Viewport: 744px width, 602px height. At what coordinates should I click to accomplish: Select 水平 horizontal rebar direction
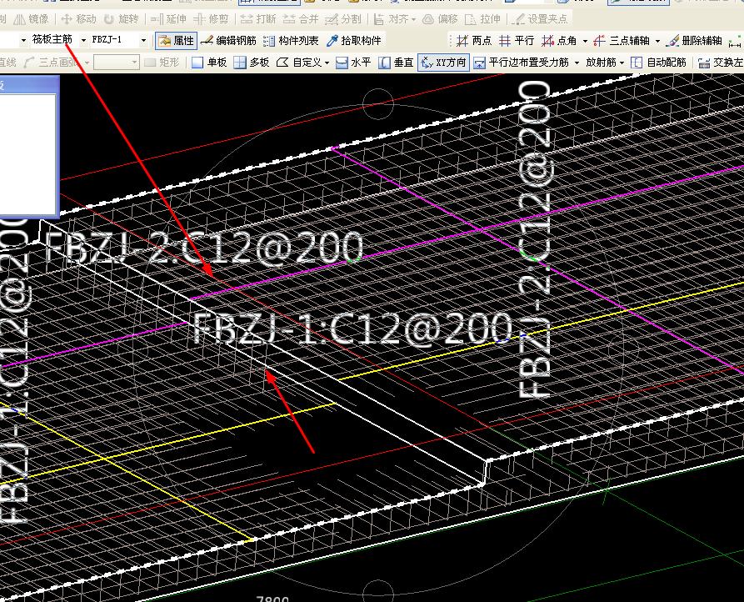[353, 63]
